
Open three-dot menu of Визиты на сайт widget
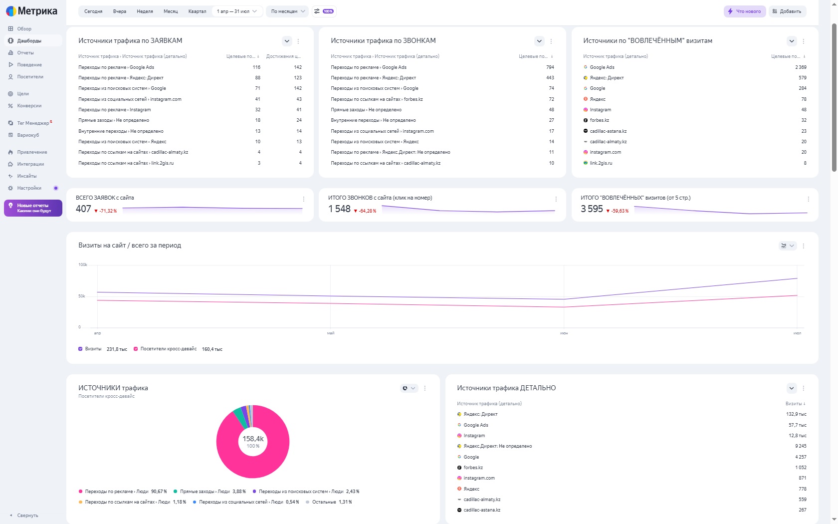click(804, 246)
